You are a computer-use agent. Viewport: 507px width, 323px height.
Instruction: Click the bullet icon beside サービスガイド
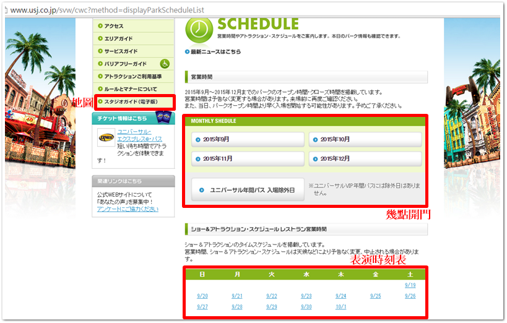click(x=100, y=51)
